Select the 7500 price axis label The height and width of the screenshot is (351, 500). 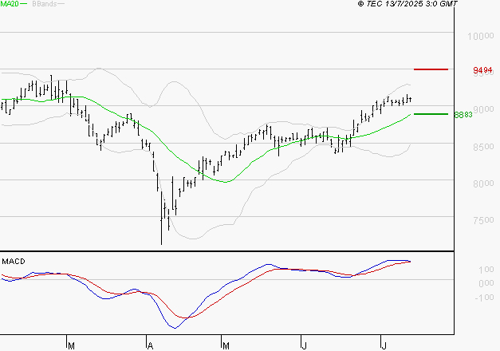484,220
